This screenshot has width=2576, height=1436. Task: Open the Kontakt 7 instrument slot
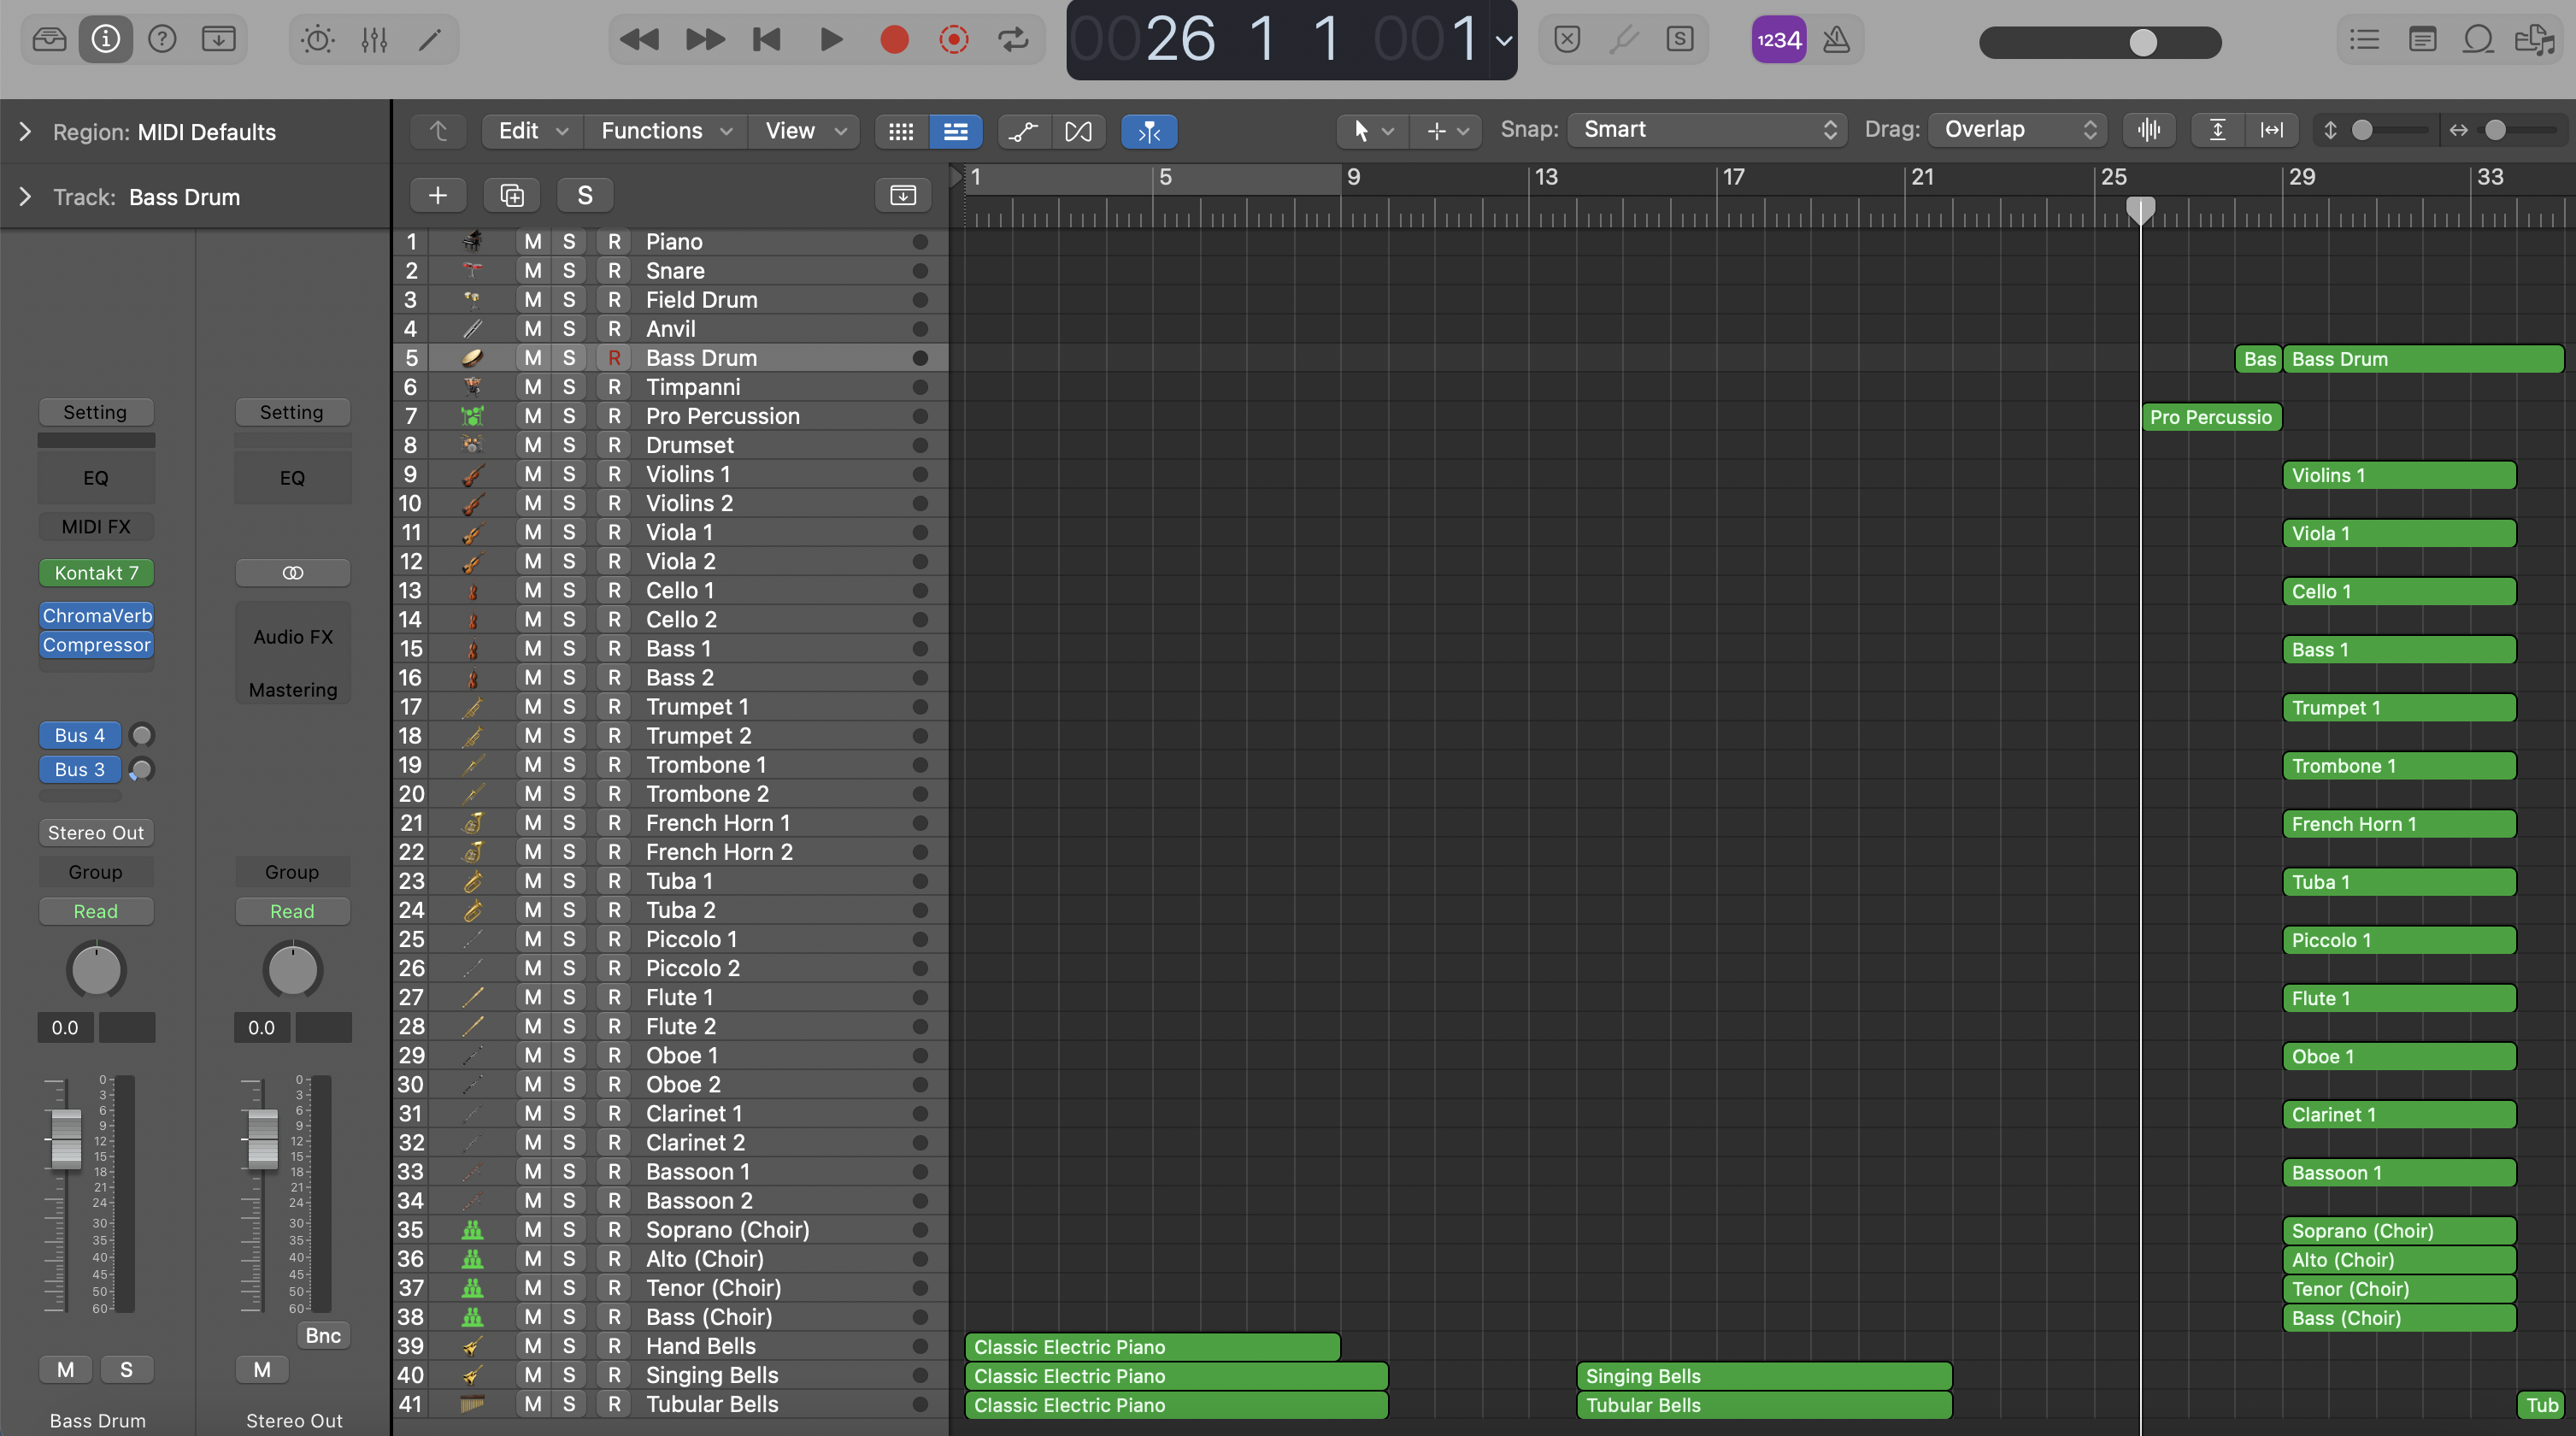pos(96,573)
